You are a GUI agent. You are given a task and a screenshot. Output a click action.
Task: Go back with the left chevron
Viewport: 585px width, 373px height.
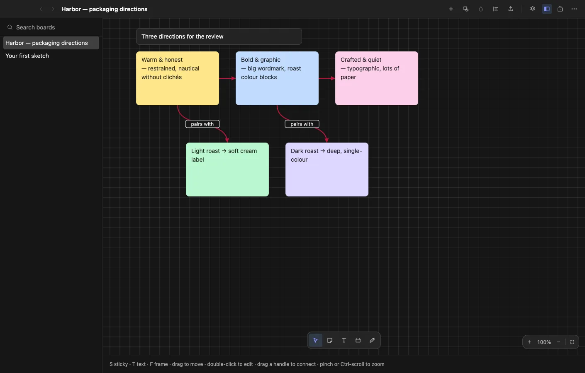41,9
